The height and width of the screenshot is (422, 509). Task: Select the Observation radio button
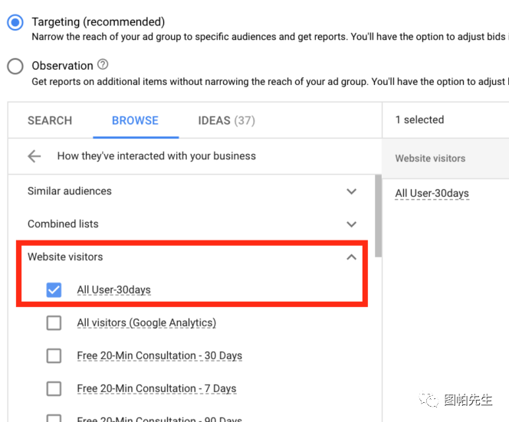[x=15, y=67]
